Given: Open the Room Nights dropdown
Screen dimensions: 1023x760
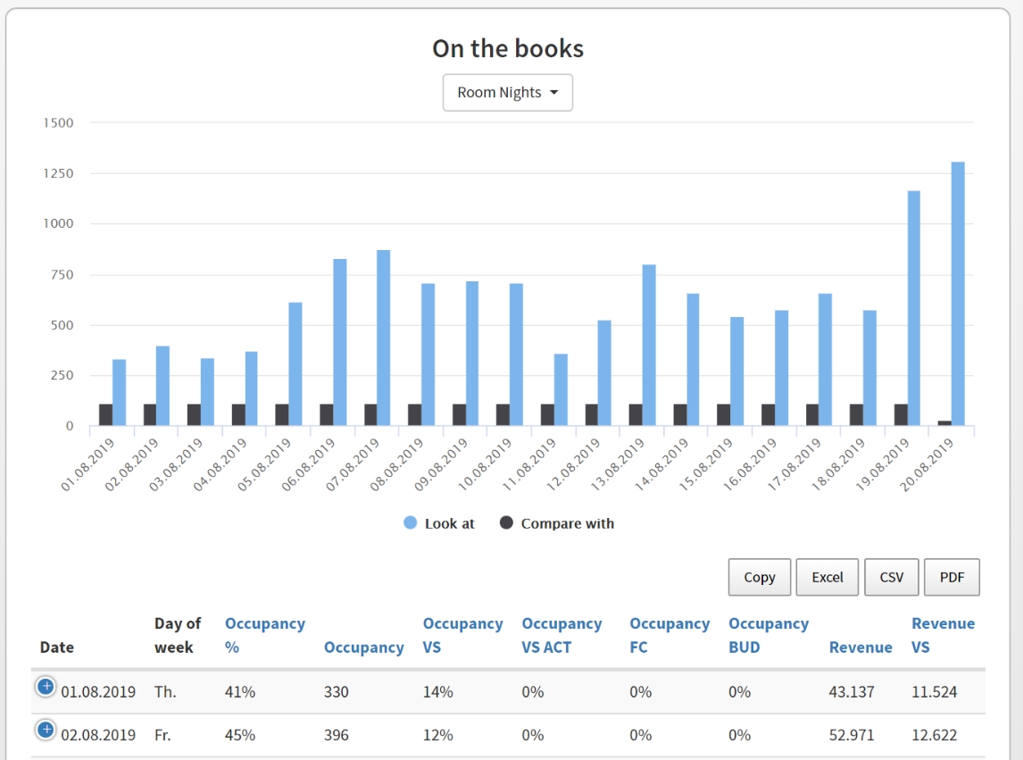Looking at the screenshot, I should pyautogui.click(x=507, y=93).
